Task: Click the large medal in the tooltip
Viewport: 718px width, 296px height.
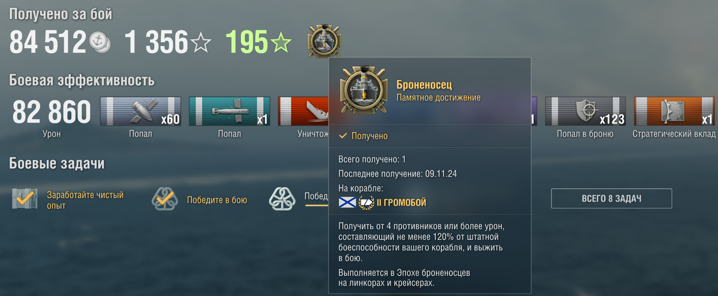Action: click(364, 90)
